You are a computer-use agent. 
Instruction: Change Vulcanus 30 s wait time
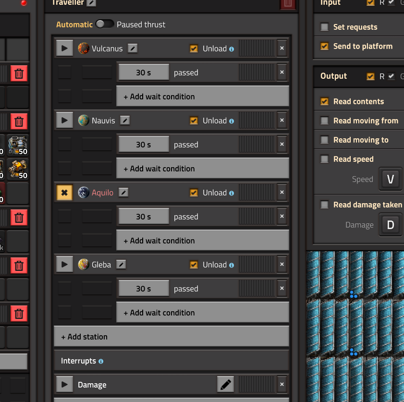coord(144,73)
